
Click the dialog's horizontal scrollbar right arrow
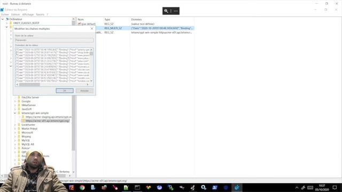click(x=88, y=84)
